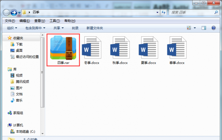Screen dimensions: 222x140
Task: Click the search magnifier icon
Action: pyautogui.click(x=216, y=12)
